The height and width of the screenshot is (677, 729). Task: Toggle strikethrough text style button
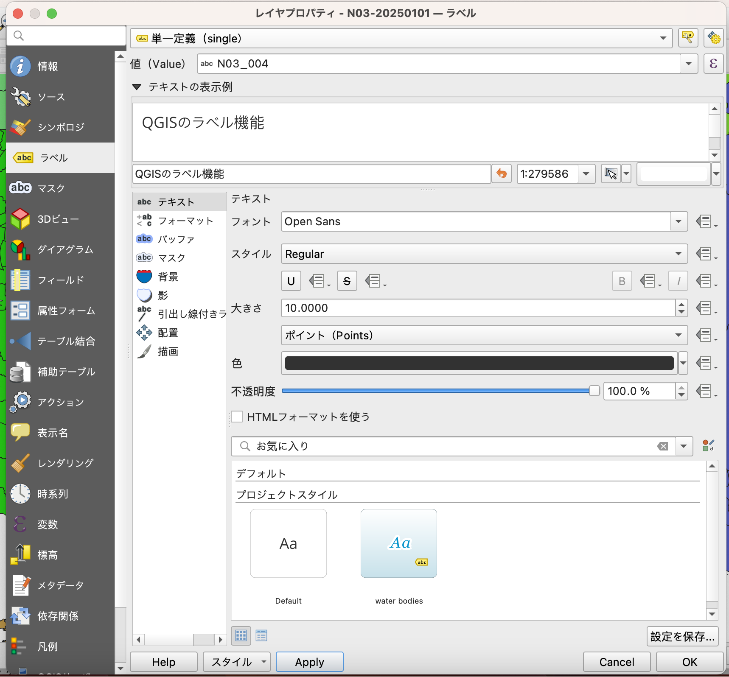point(347,281)
